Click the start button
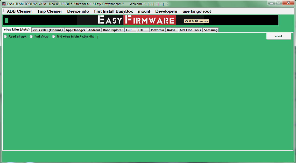 click(279, 36)
